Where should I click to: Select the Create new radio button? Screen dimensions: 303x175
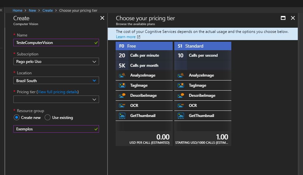tap(17, 118)
